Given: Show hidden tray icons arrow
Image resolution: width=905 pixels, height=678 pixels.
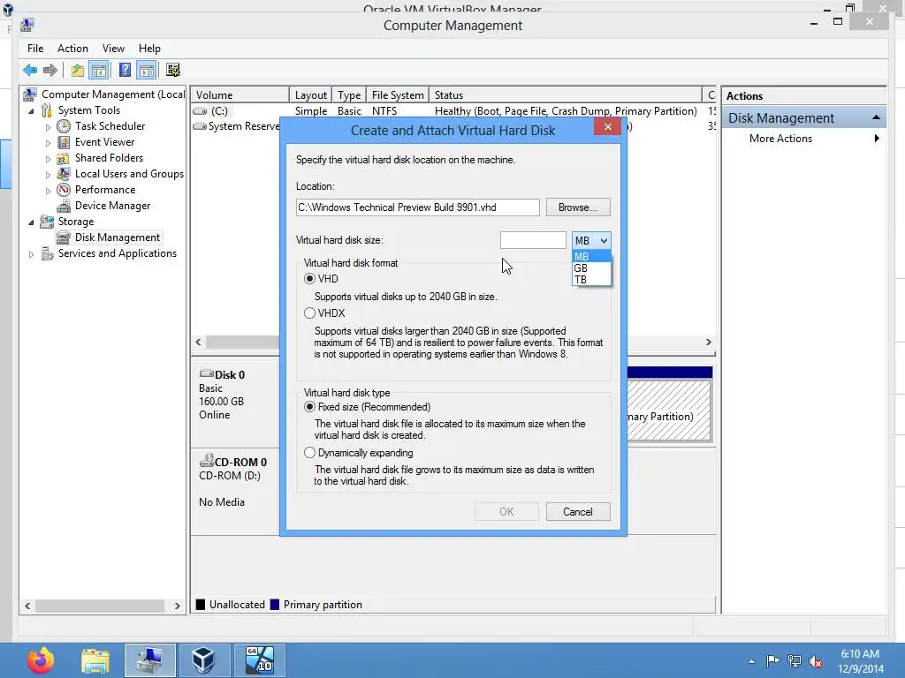Looking at the screenshot, I should coord(751,661).
